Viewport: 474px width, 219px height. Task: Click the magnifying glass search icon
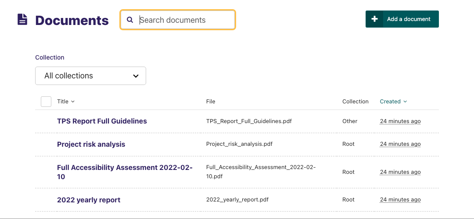(x=130, y=20)
